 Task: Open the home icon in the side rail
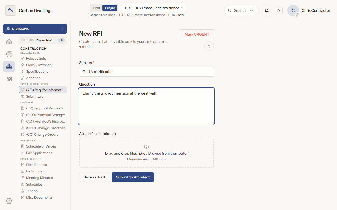[x=9, y=41]
